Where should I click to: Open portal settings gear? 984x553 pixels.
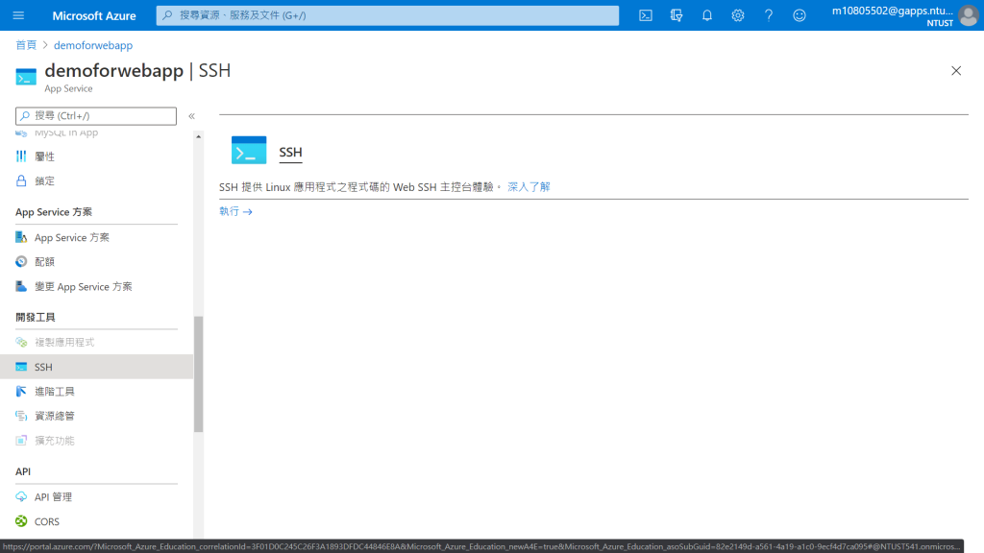coord(737,15)
